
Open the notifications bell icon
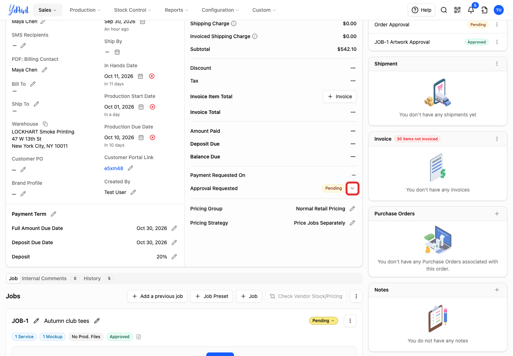(x=471, y=10)
